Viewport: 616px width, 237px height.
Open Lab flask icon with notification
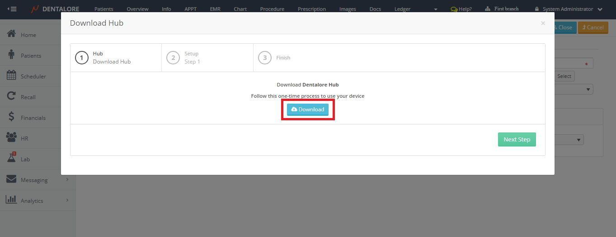click(x=12, y=158)
